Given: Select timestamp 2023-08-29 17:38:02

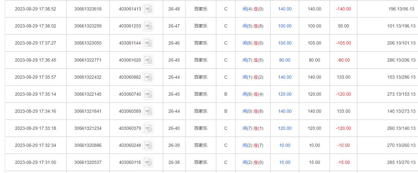Looking at the screenshot, I should pos(35,26).
